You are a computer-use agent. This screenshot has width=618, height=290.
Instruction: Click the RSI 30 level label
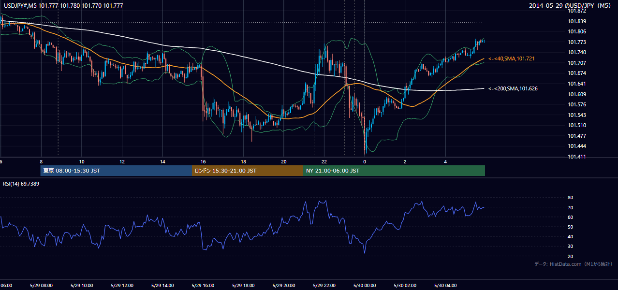tap(570, 246)
